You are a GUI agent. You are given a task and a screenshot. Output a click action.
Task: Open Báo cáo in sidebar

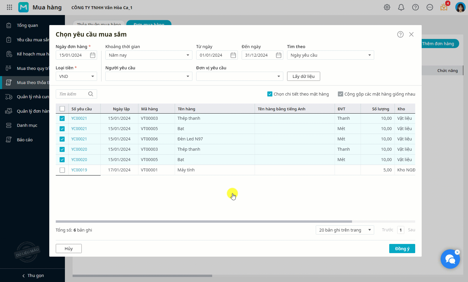tap(24, 140)
